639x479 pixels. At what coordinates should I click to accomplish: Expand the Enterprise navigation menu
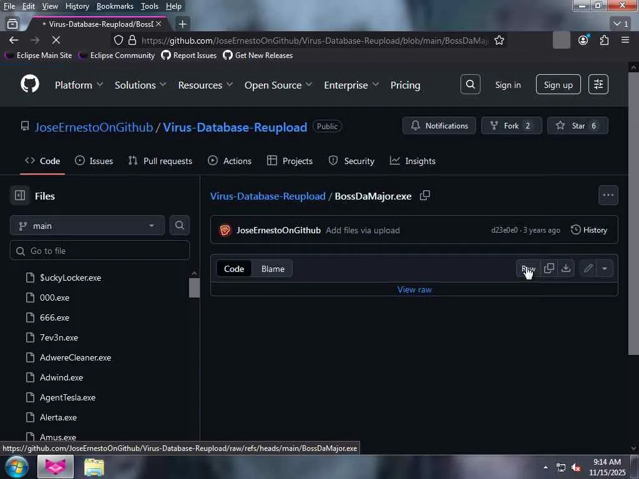click(351, 85)
